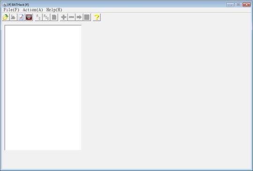253x171 pixels.
Task: Click the gray square stop icon
Action: 87,17
